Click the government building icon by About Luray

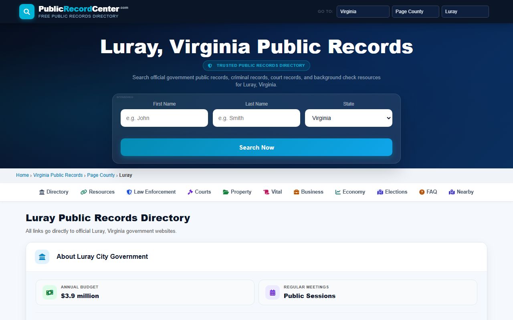[42, 257]
